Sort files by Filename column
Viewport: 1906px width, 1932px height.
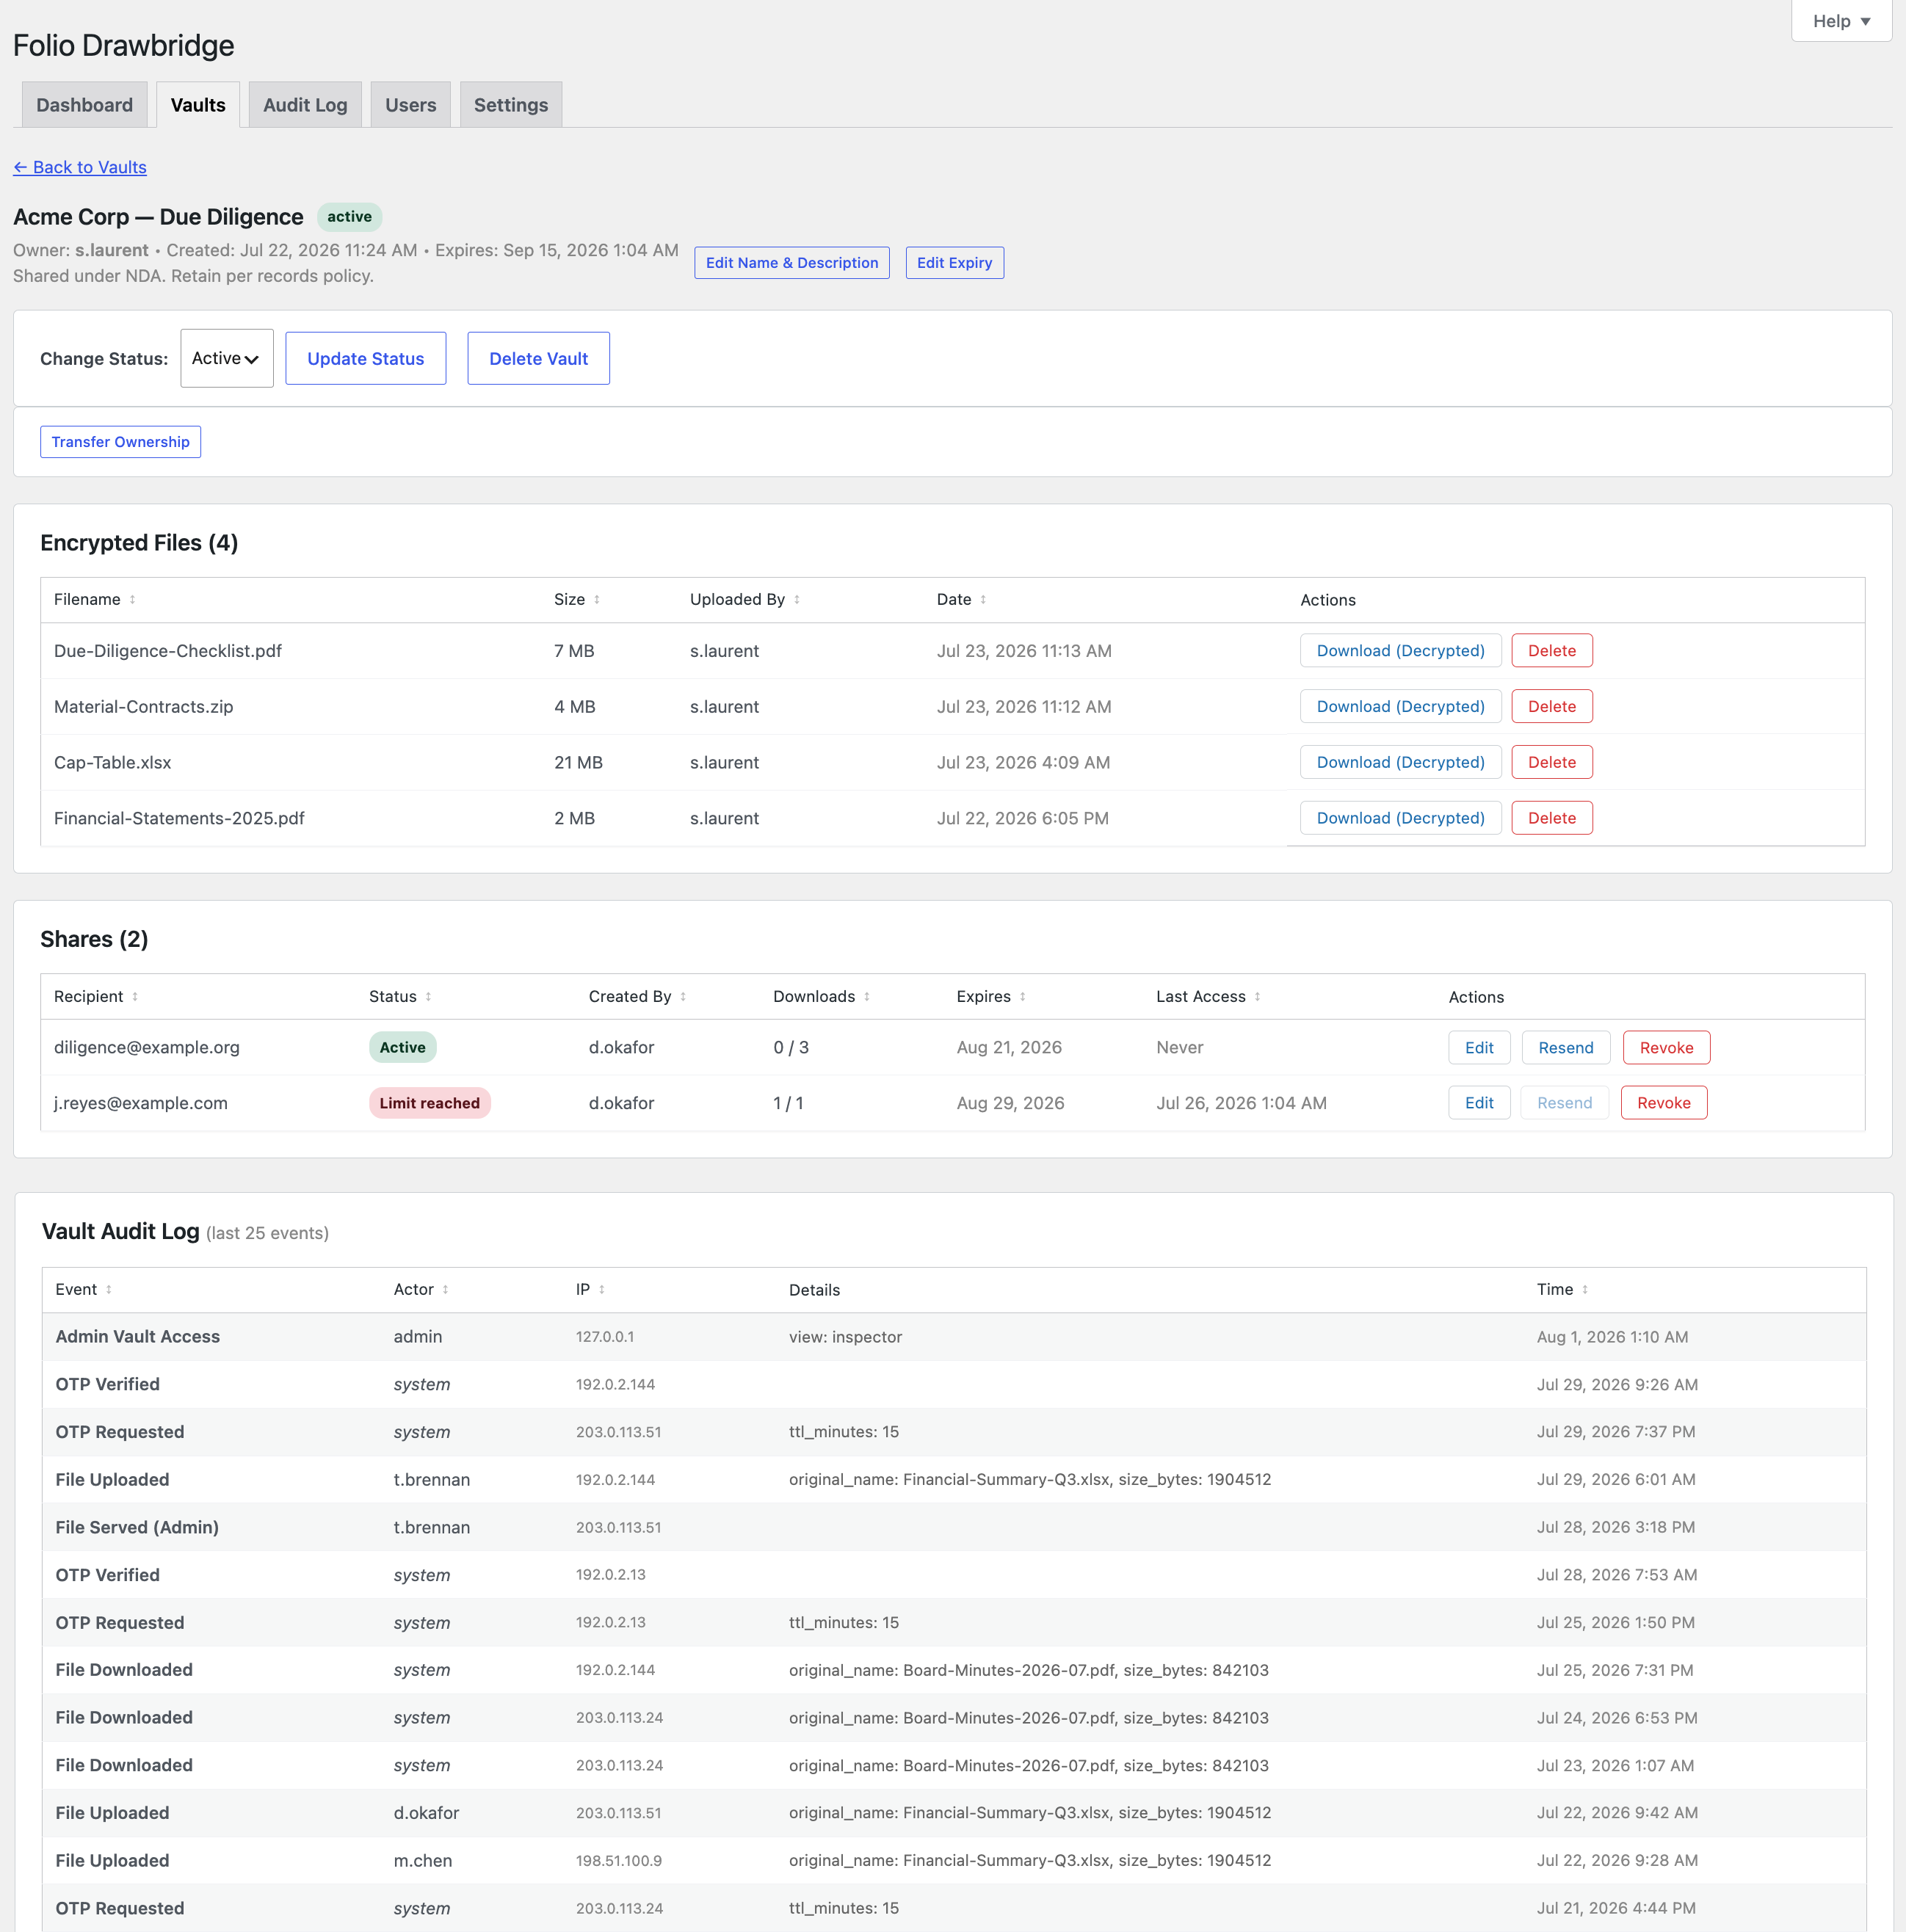point(95,599)
